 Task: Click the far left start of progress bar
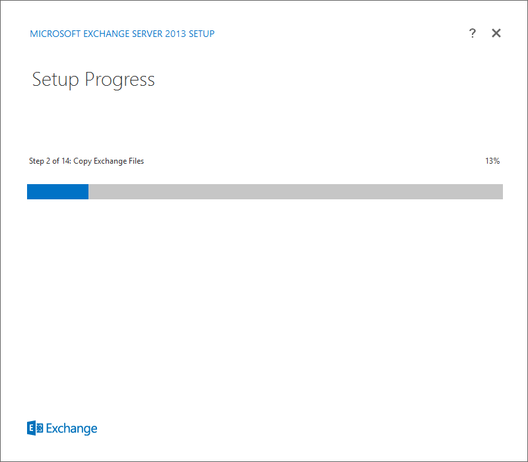[30, 191]
